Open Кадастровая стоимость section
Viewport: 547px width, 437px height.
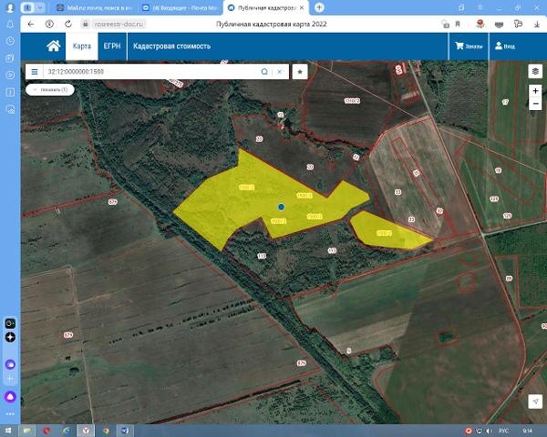coord(171,46)
